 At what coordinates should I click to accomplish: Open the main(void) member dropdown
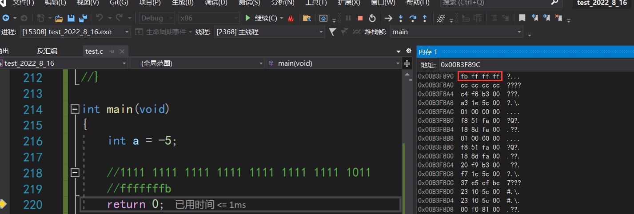334,63
